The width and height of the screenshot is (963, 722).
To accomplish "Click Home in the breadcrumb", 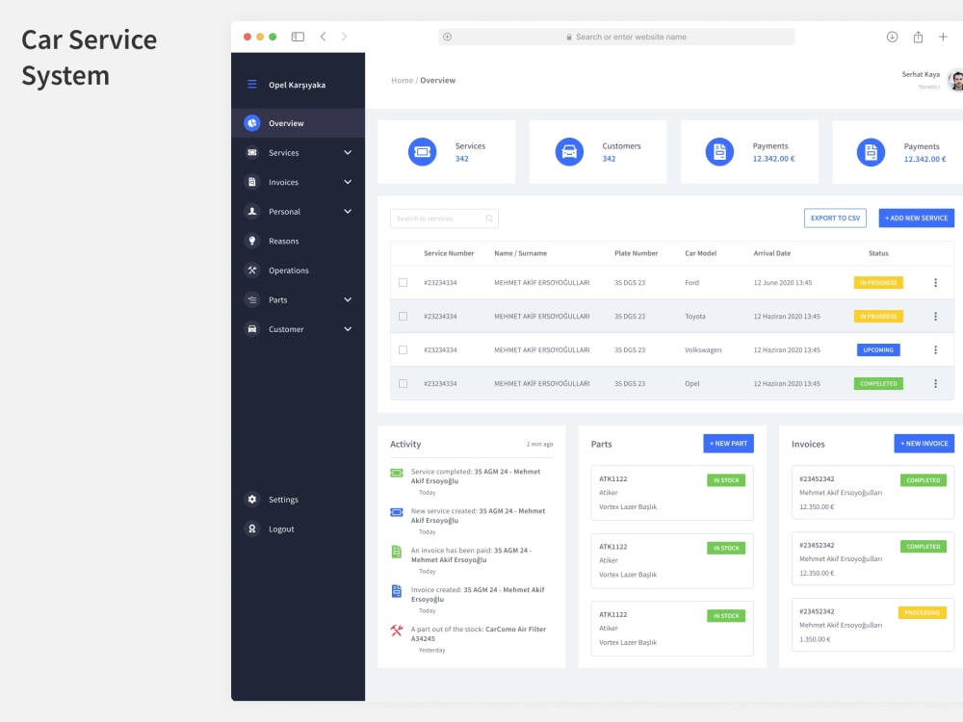I will (403, 81).
